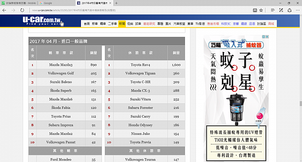Open 音響 navigation link

pyautogui.click(x=236, y=24)
